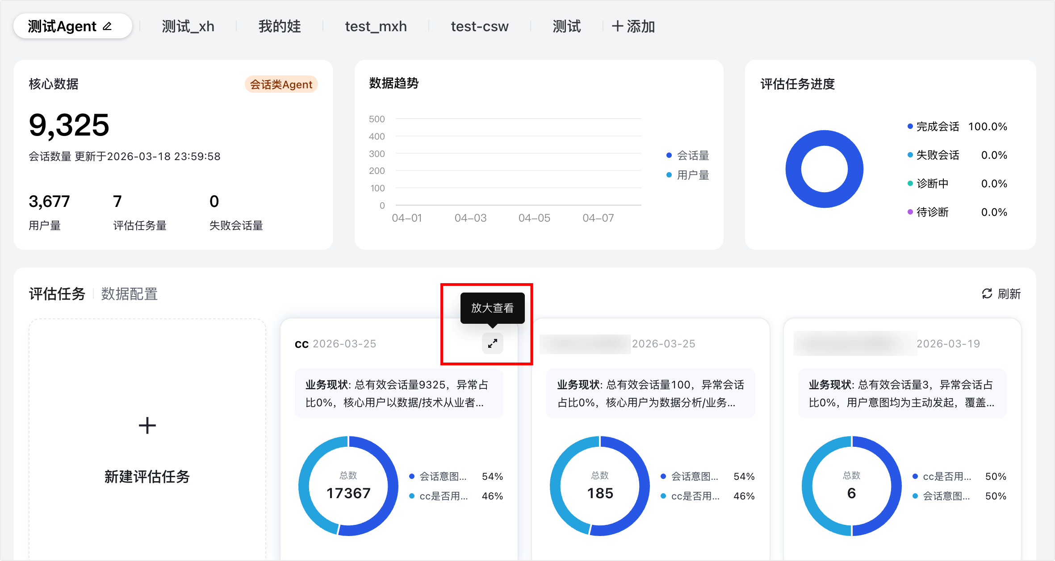
Task: Click the edit pencil icon beside 测试Agent
Action: (107, 26)
